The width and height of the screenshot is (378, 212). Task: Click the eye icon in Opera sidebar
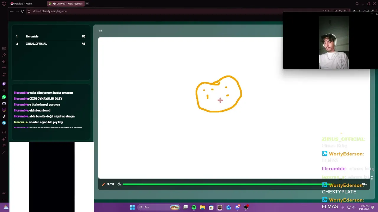pos(4,68)
